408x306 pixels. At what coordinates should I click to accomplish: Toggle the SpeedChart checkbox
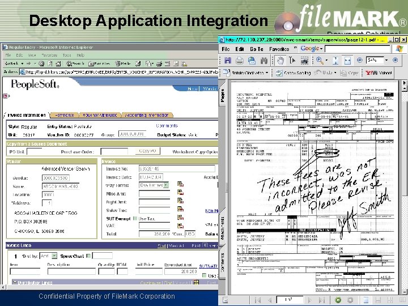coord(88,256)
